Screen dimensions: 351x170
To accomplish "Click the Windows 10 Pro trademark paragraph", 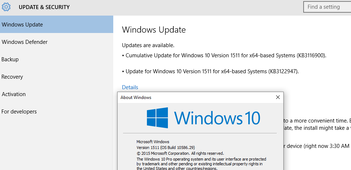I will (201, 164).
